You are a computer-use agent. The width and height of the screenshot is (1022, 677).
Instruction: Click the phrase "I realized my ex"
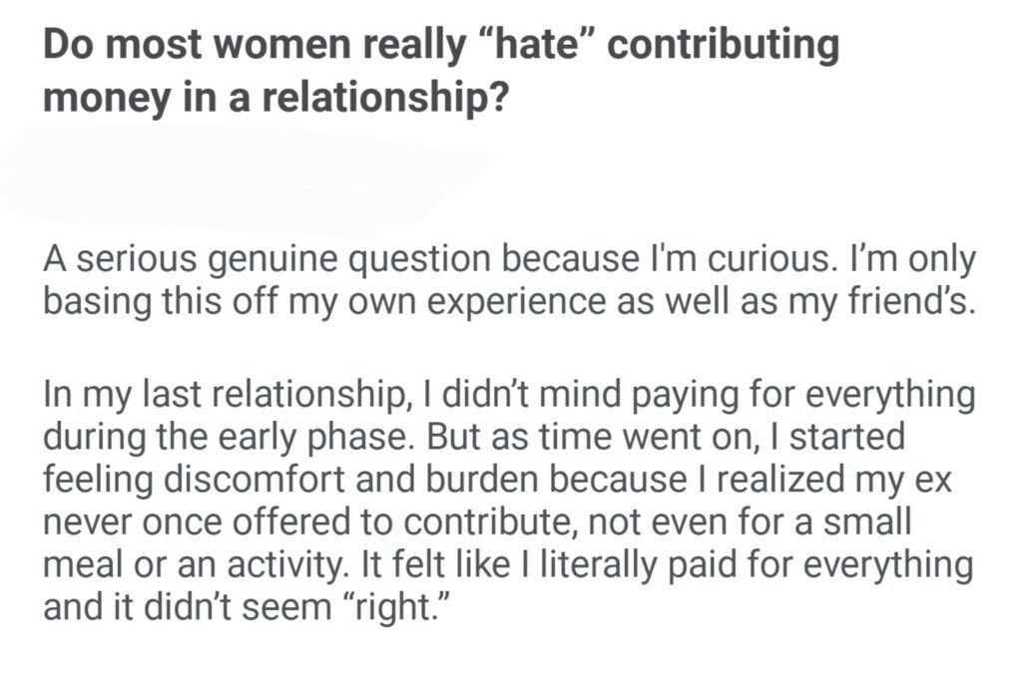tap(830, 481)
